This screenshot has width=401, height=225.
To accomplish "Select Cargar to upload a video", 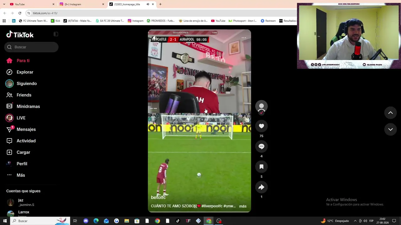I will [18, 152].
